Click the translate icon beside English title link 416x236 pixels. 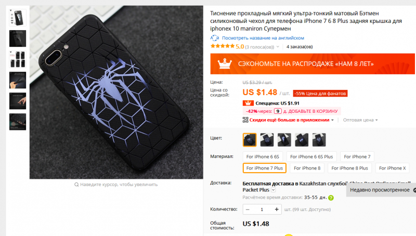pyautogui.click(x=215, y=38)
